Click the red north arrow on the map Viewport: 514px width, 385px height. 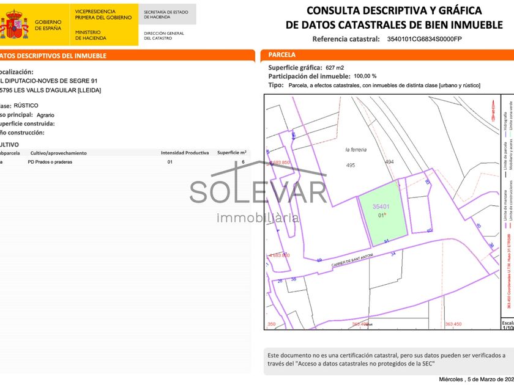[x=493, y=112]
